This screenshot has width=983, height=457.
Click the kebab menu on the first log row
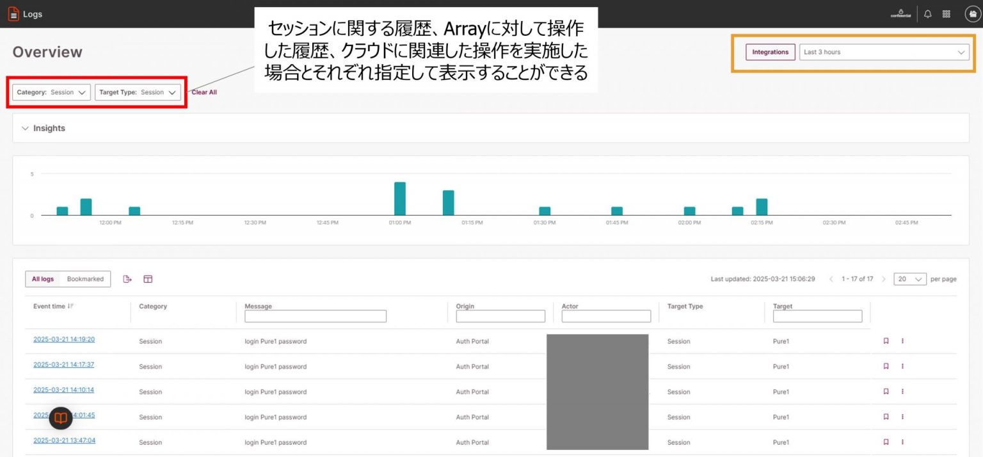(902, 341)
